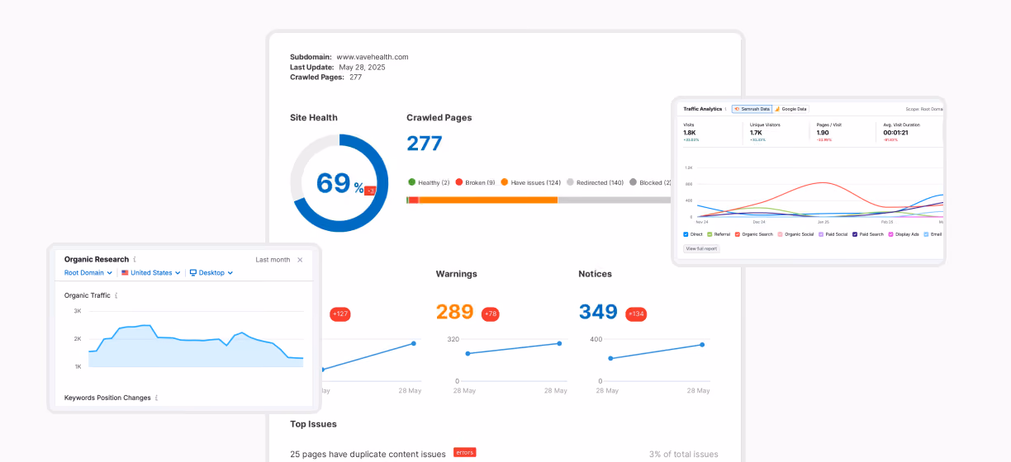
Task: Close the Organic Research panel with the X
Action: (x=300, y=259)
